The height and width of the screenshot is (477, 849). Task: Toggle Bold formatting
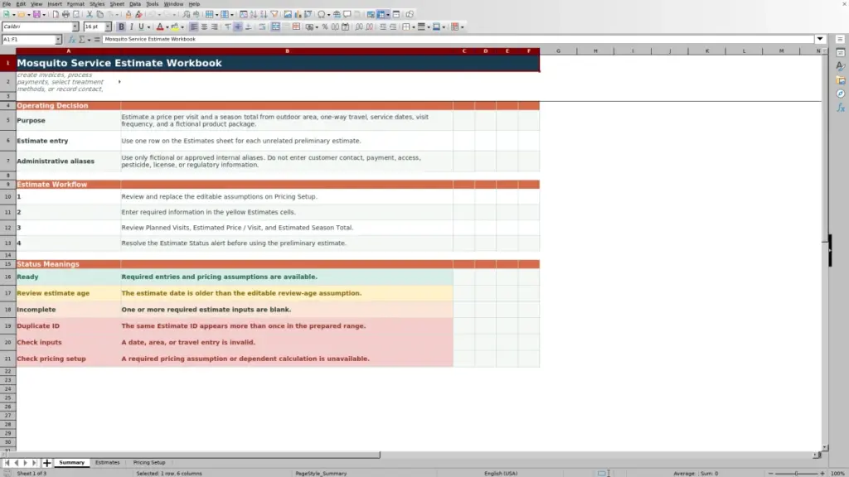(x=121, y=26)
